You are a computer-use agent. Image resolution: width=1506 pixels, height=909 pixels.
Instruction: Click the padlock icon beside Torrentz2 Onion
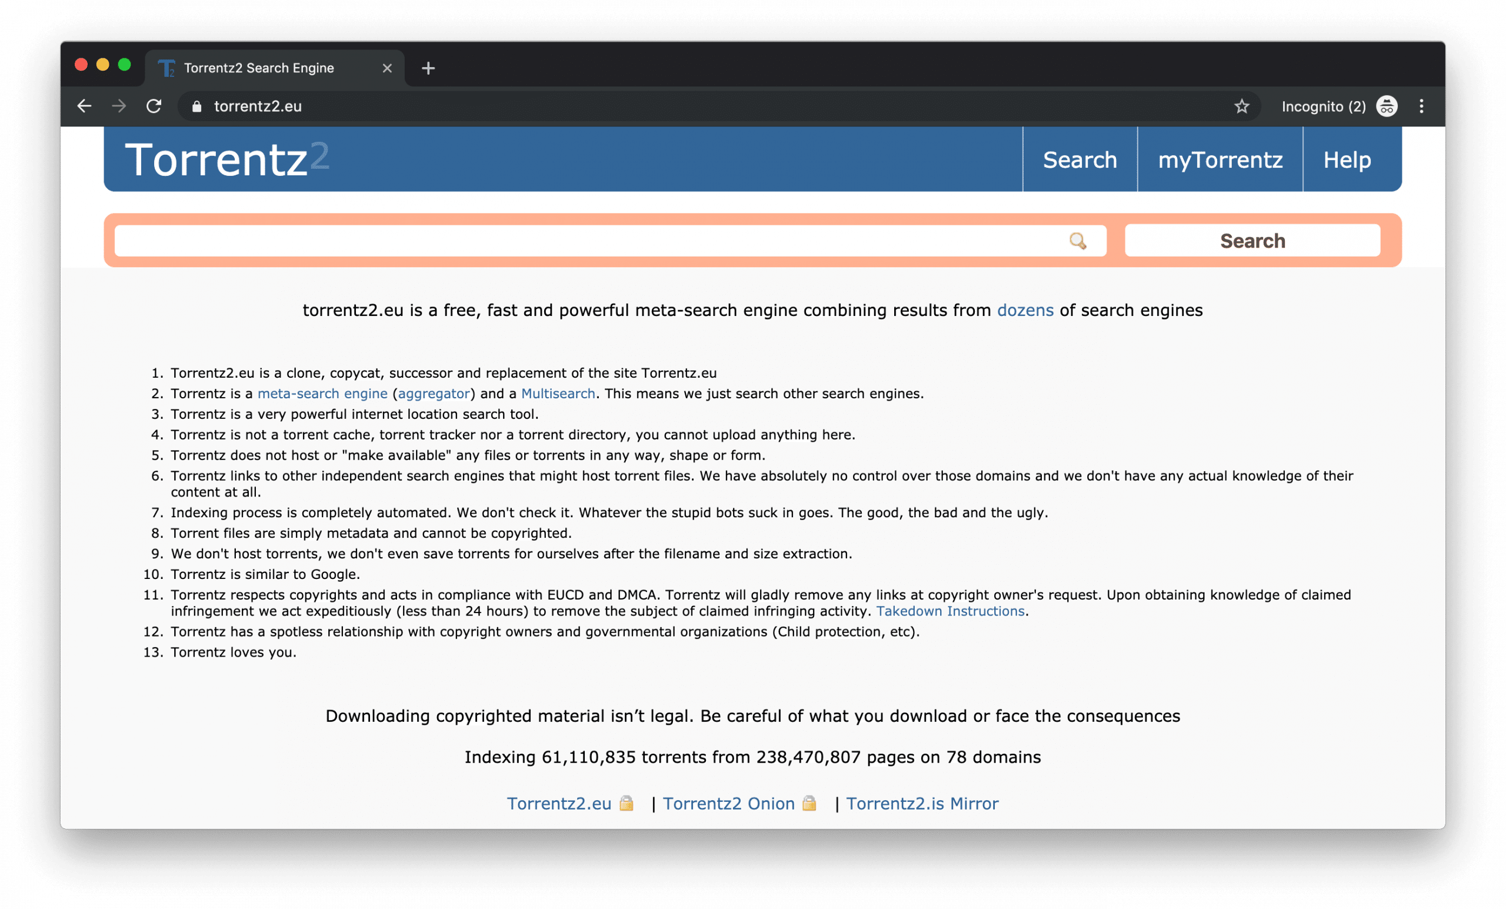tap(809, 803)
